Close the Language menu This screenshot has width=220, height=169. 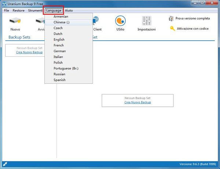[x=54, y=11]
